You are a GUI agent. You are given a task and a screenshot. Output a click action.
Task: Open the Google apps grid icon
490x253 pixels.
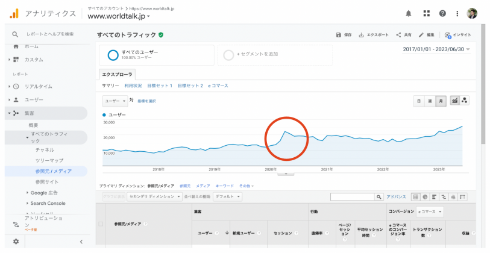pyautogui.click(x=427, y=13)
